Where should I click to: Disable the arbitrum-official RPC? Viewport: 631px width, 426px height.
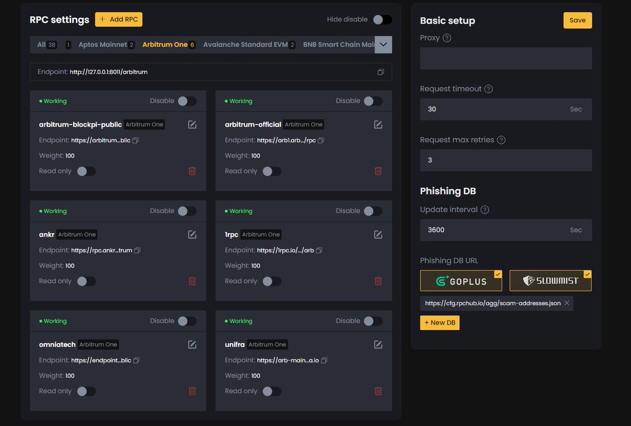point(373,100)
